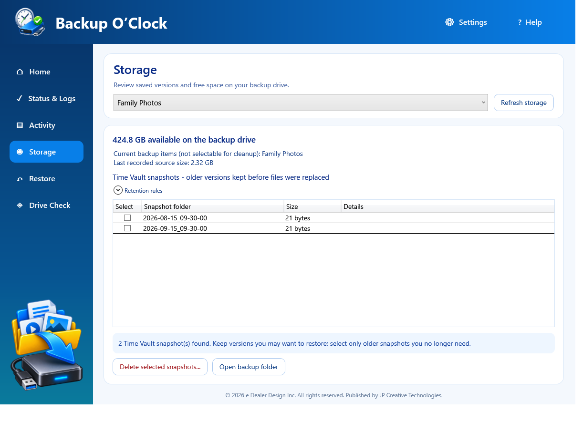
Task: Open Help from the header
Action: pyautogui.click(x=530, y=22)
